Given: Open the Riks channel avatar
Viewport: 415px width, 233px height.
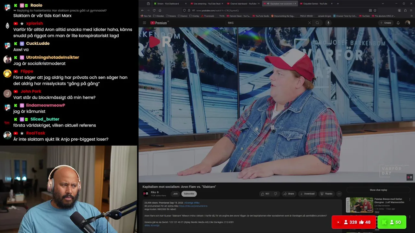Looking at the screenshot, I should click(146, 194).
